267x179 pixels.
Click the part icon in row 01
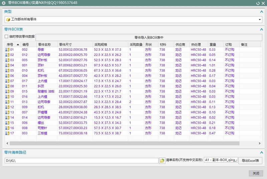(x=7, y=50)
